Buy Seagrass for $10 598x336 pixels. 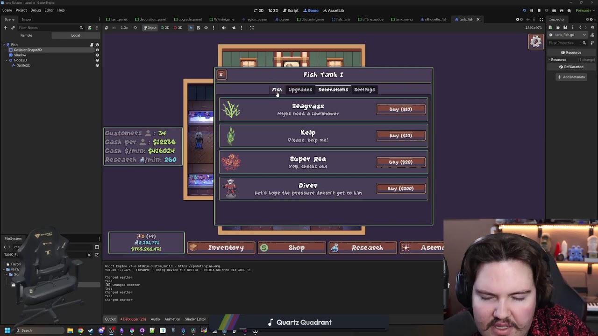click(401, 109)
